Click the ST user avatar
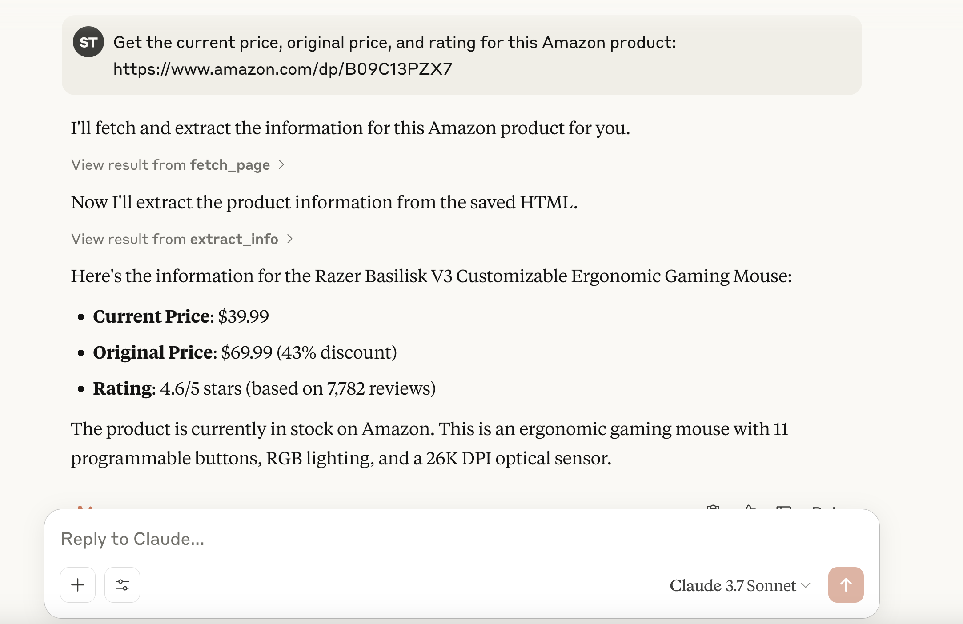 point(88,42)
